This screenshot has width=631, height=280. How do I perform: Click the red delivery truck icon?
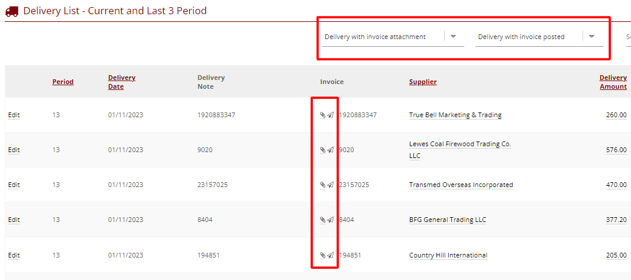point(12,11)
